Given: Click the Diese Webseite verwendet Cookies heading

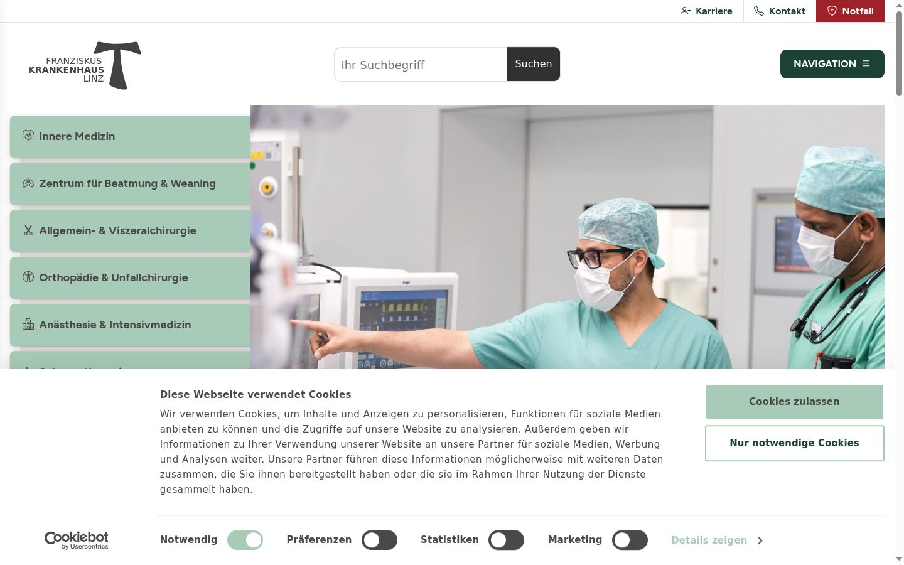Looking at the screenshot, I should 256,394.
